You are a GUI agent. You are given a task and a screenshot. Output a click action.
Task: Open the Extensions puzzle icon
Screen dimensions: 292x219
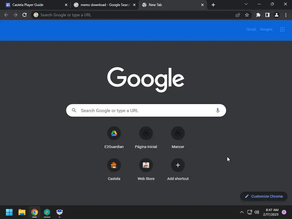coord(258,15)
